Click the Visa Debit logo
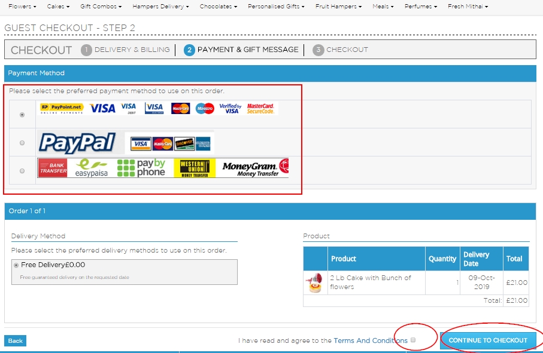The width and height of the screenshot is (543, 353). point(129,109)
